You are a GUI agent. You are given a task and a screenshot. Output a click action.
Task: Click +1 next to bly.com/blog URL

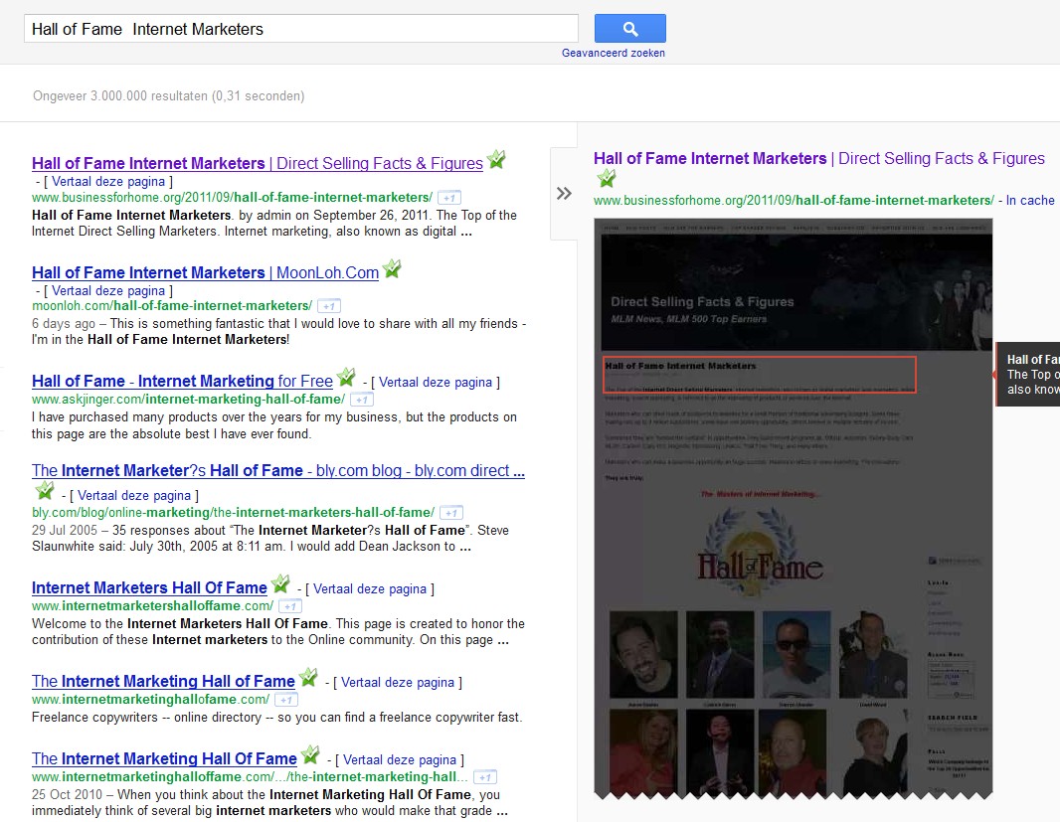coord(450,513)
